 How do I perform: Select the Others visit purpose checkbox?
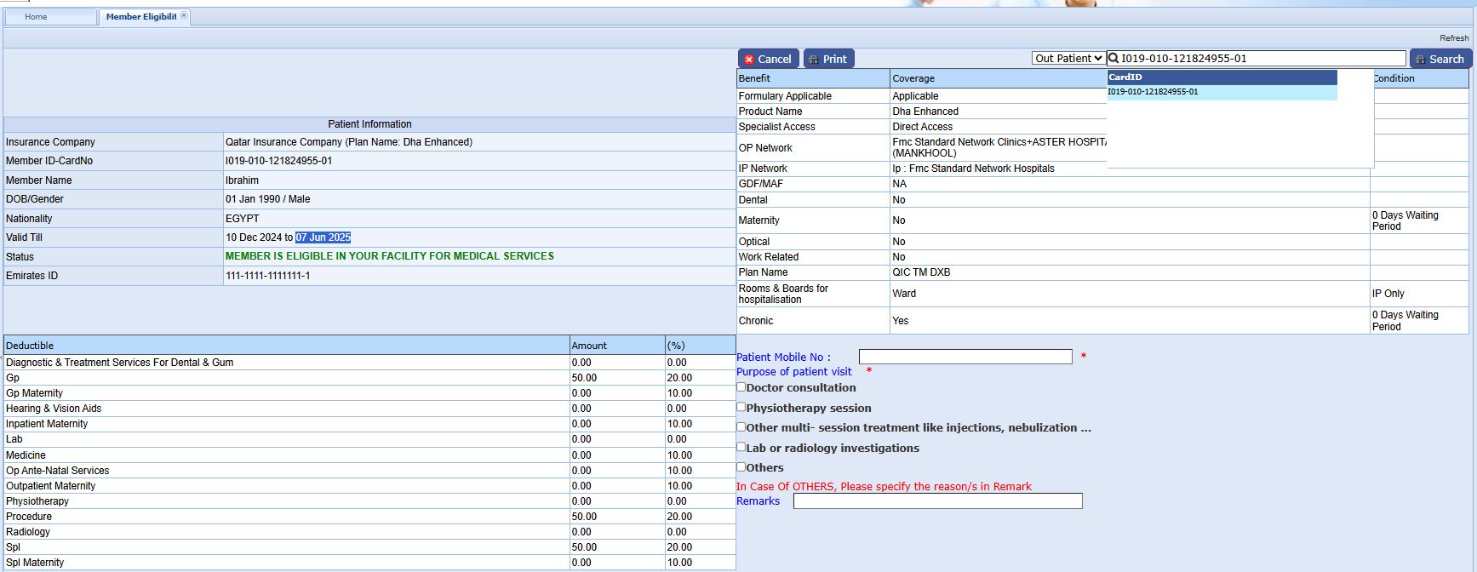pos(741,467)
